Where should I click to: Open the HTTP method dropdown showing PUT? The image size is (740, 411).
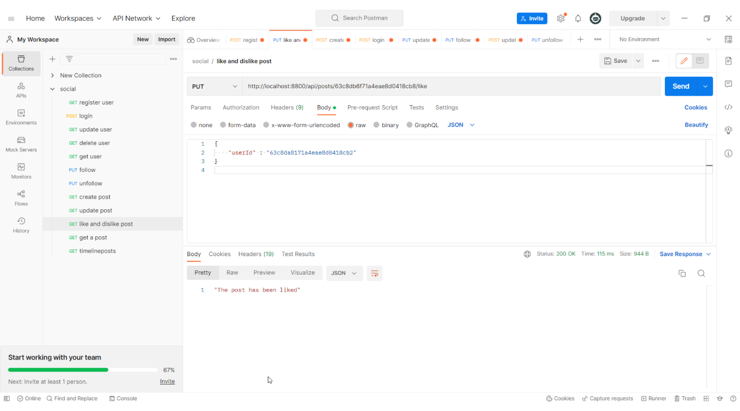(x=214, y=86)
